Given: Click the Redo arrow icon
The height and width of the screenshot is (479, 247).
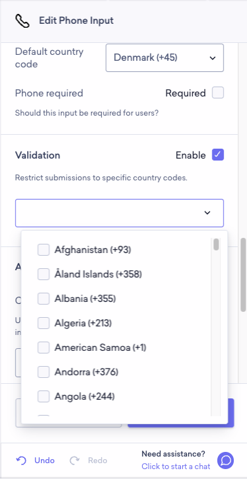Looking at the screenshot, I should pyautogui.click(x=75, y=461).
